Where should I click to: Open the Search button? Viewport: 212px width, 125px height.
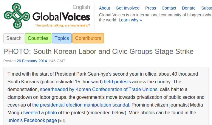(x=14, y=38)
